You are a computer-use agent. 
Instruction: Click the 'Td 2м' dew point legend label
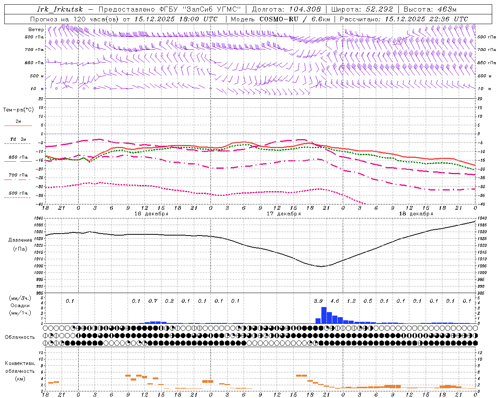point(18,139)
